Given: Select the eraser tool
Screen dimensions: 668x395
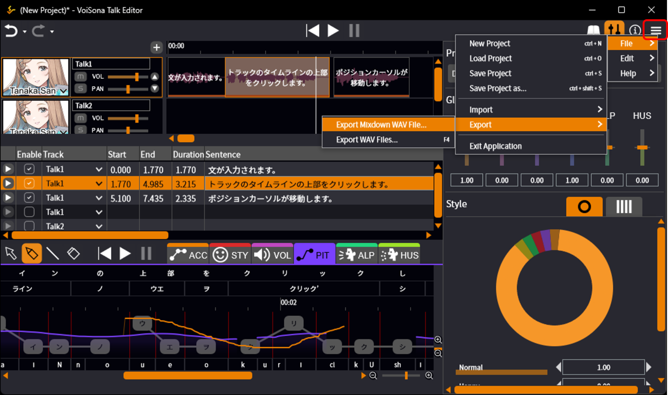Looking at the screenshot, I should (74, 254).
